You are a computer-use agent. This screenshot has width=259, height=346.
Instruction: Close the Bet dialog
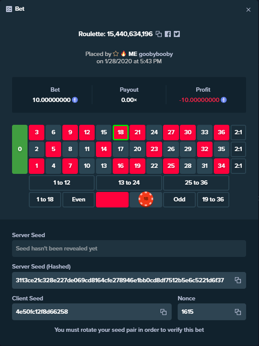coord(248,10)
